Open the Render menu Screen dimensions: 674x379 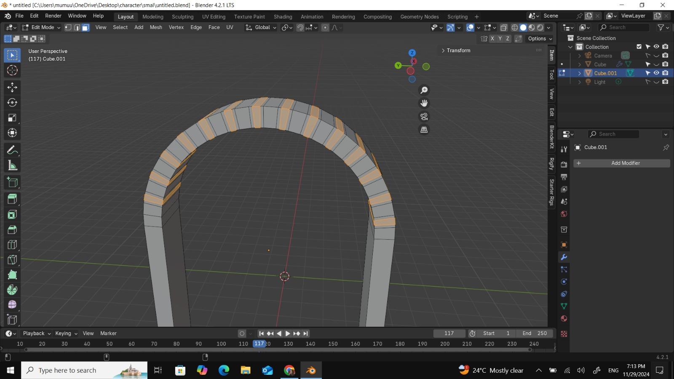click(x=53, y=16)
